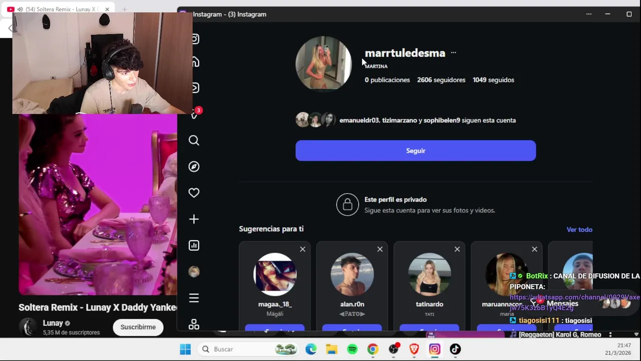
Task: Open the dashboard chart icon in sidebar
Action: coord(194,245)
